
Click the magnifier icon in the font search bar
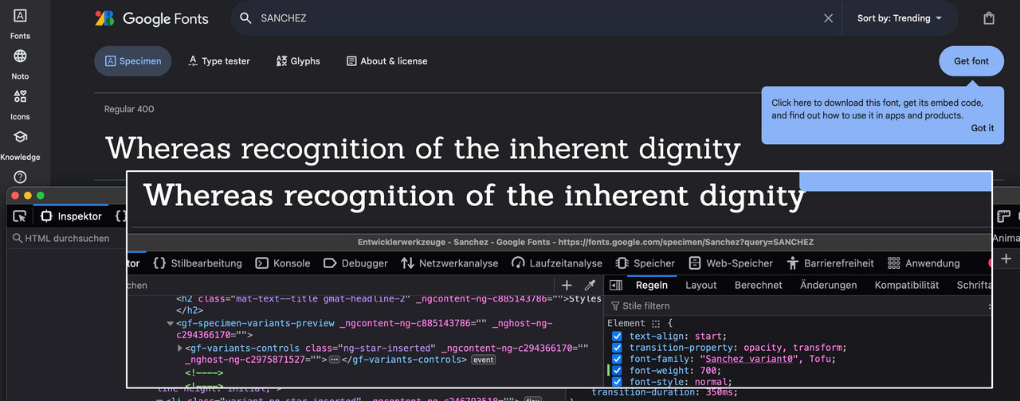coord(245,18)
